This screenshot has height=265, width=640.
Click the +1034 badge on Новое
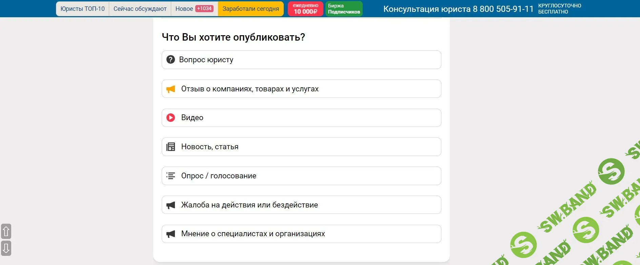204,8
